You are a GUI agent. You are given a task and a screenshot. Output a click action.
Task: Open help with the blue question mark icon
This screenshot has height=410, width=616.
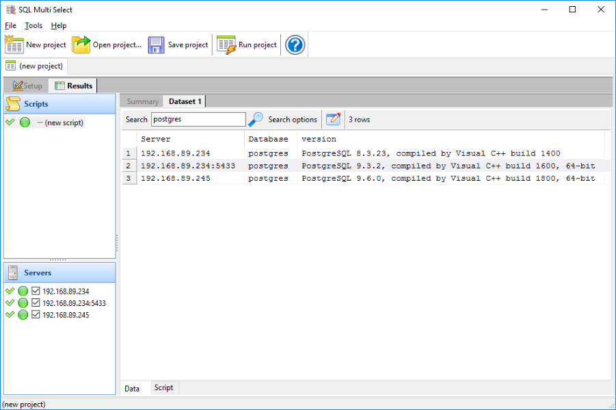[x=295, y=45]
